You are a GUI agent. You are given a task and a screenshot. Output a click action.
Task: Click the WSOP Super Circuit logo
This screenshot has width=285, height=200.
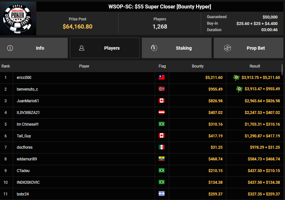tap(18, 18)
